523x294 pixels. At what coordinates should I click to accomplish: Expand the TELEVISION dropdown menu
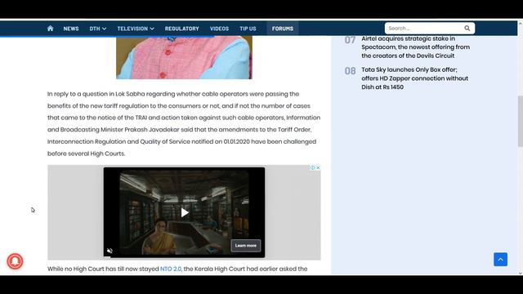(136, 29)
